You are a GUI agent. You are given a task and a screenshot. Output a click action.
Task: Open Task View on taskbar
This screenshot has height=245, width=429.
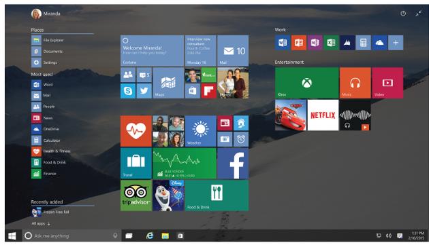(129, 235)
